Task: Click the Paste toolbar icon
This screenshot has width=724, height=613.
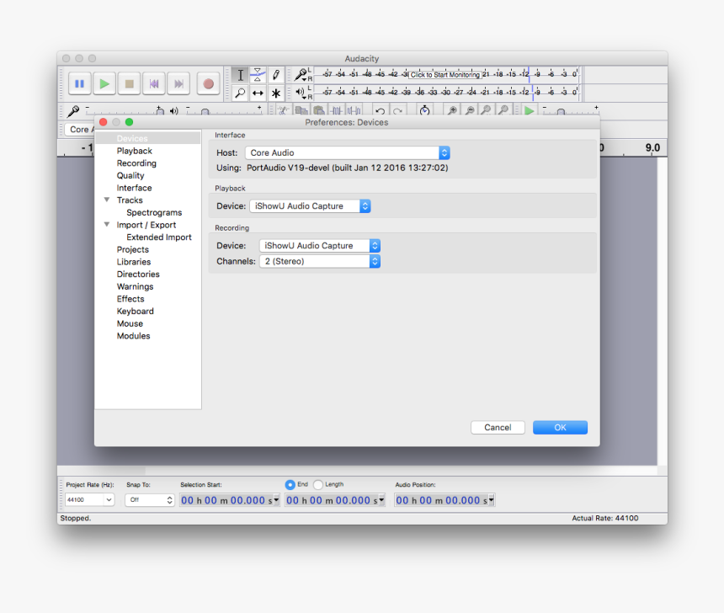Action: pos(318,111)
